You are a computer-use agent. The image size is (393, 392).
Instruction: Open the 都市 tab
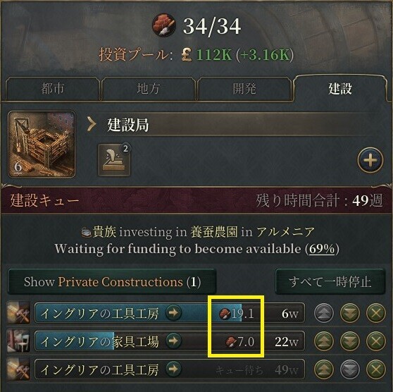tap(52, 89)
